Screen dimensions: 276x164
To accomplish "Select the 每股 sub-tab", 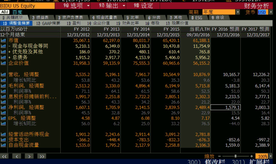I will click(152, 23).
